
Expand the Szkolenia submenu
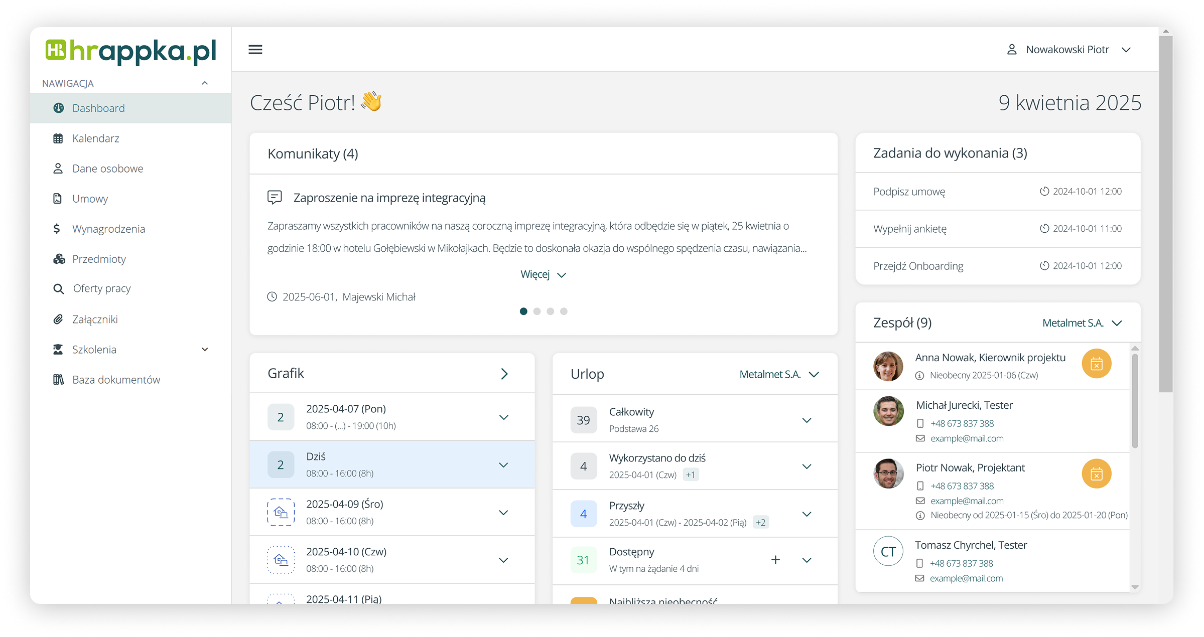205,350
